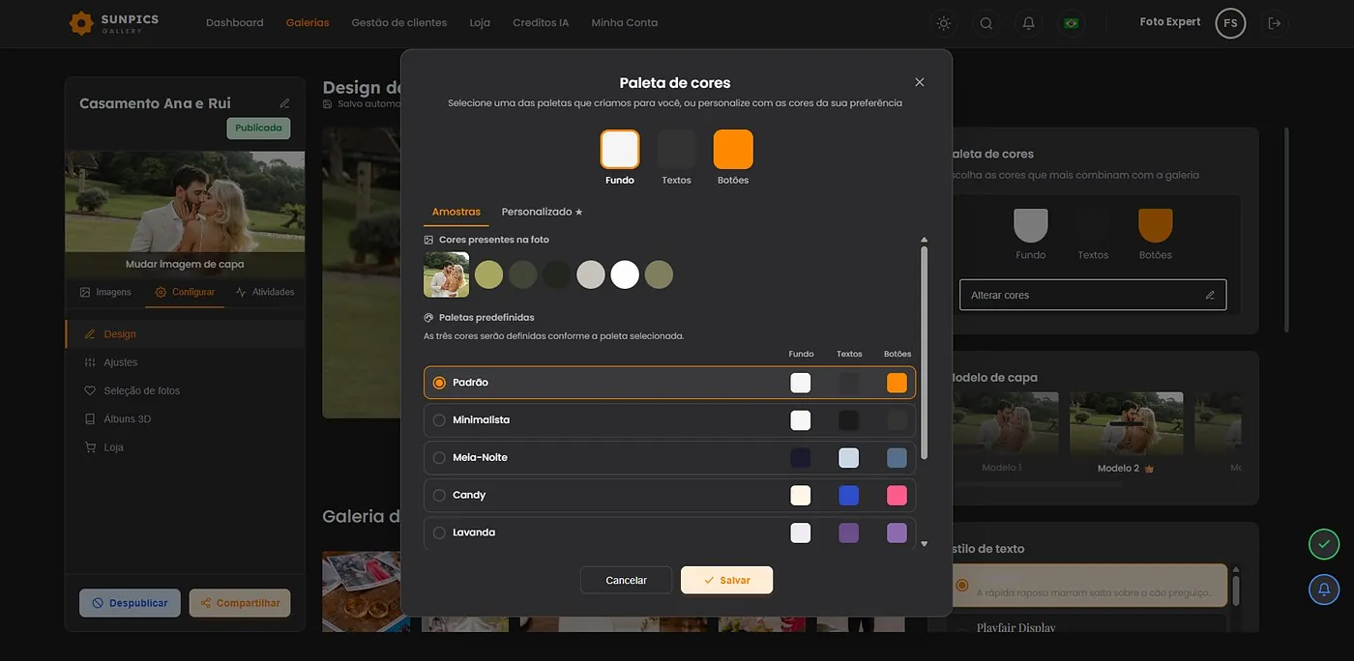Click Lavanda palette purple Botões swatch

pyautogui.click(x=897, y=533)
